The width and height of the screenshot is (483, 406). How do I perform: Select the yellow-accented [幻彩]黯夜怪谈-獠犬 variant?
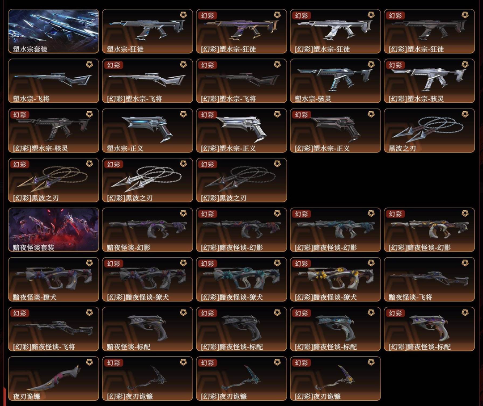point(335,279)
